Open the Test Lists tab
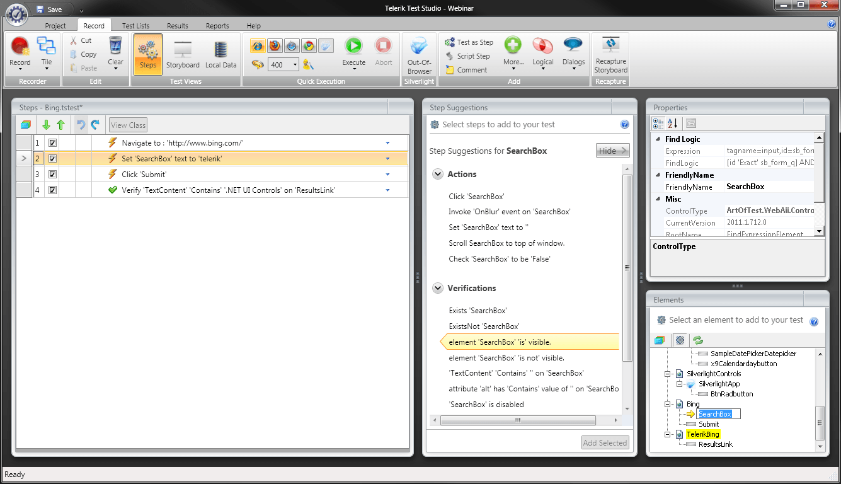This screenshot has height=484, width=841. (x=135, y=26)
